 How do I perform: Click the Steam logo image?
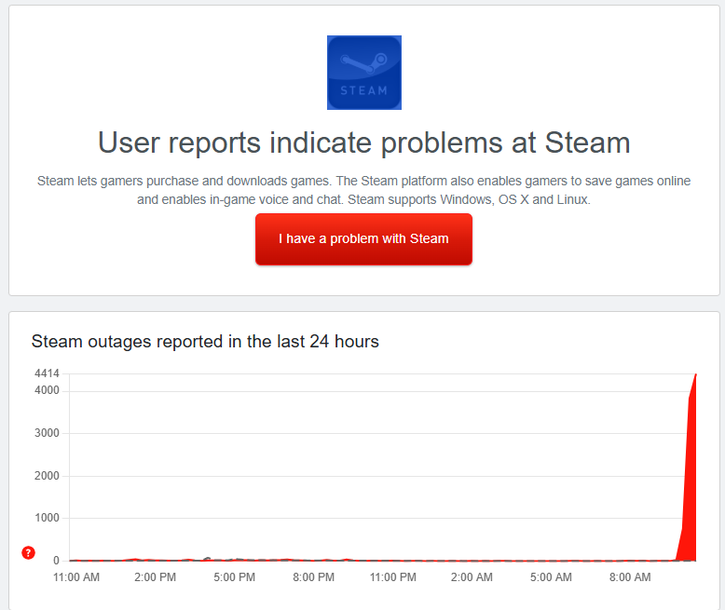[363, 73]
